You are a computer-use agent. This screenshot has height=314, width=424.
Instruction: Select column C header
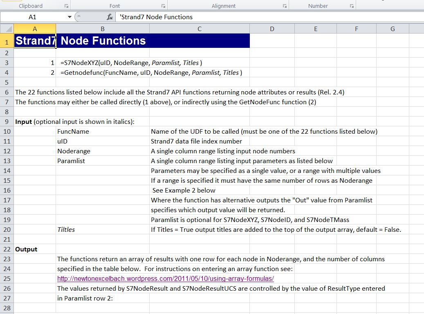coord(199,29)
